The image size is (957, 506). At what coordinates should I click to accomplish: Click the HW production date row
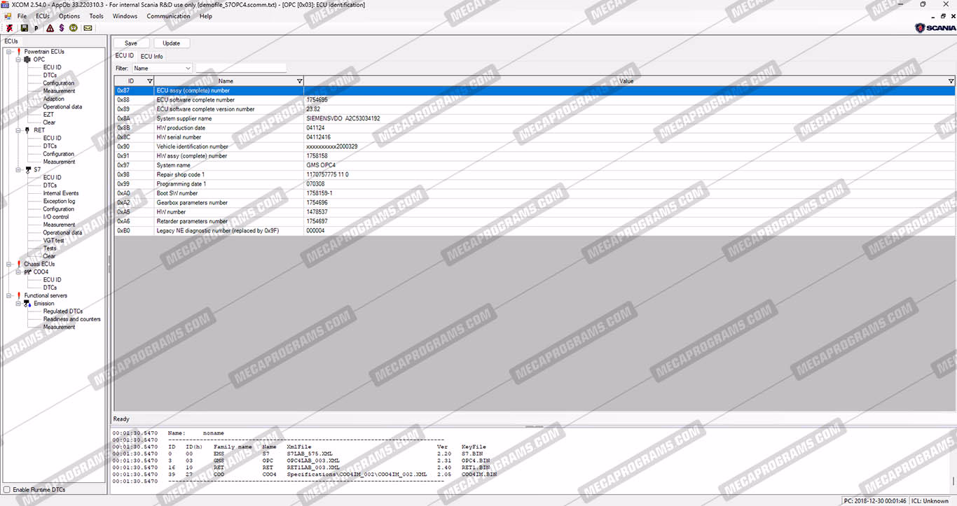click(534, 128)
